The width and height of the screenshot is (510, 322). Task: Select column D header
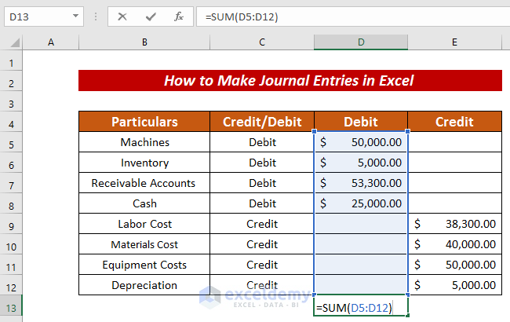(361, 42)
